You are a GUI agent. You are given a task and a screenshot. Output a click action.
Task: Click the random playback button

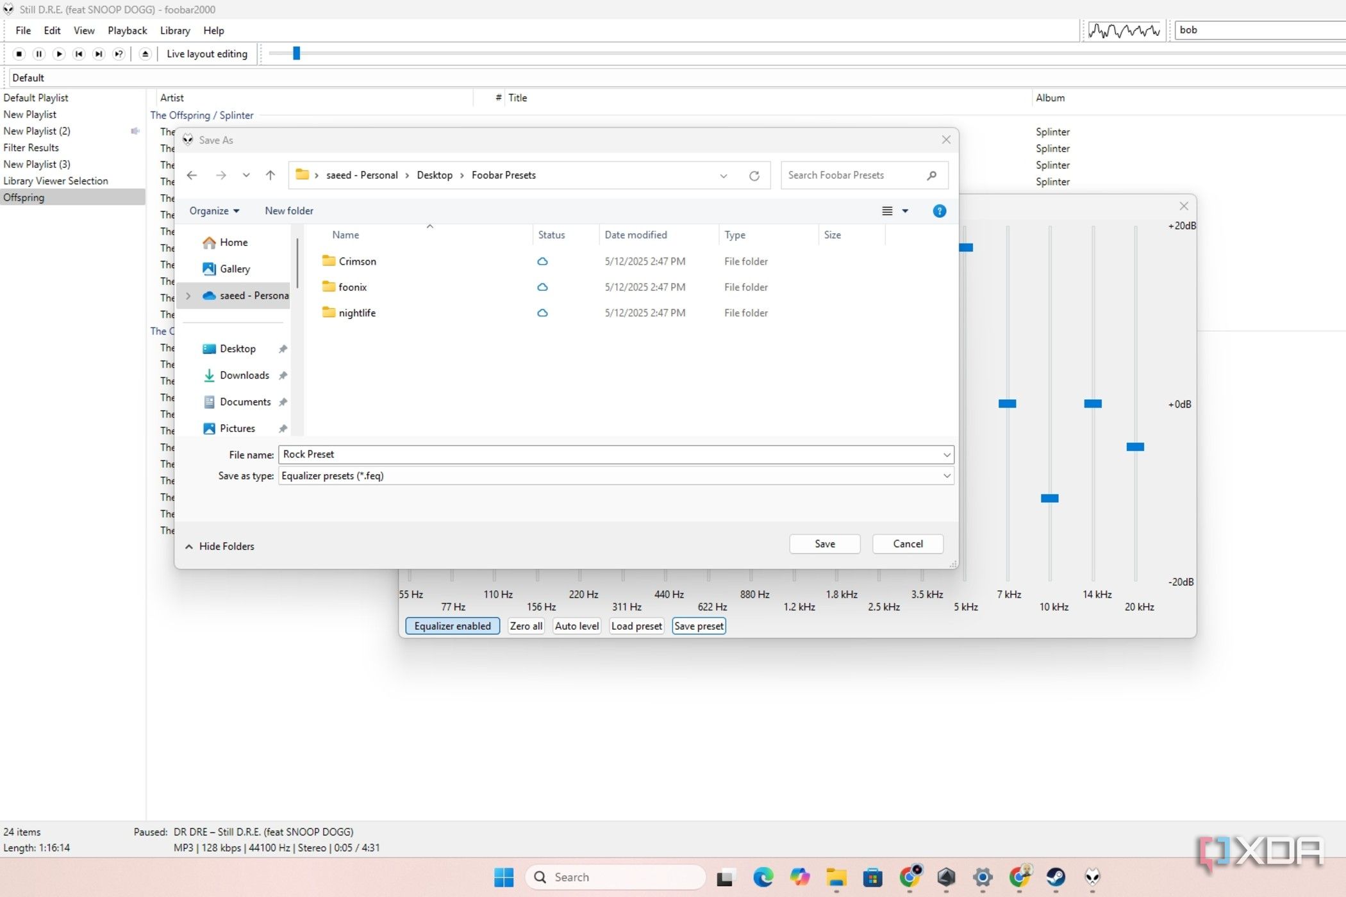coord(119,54)
